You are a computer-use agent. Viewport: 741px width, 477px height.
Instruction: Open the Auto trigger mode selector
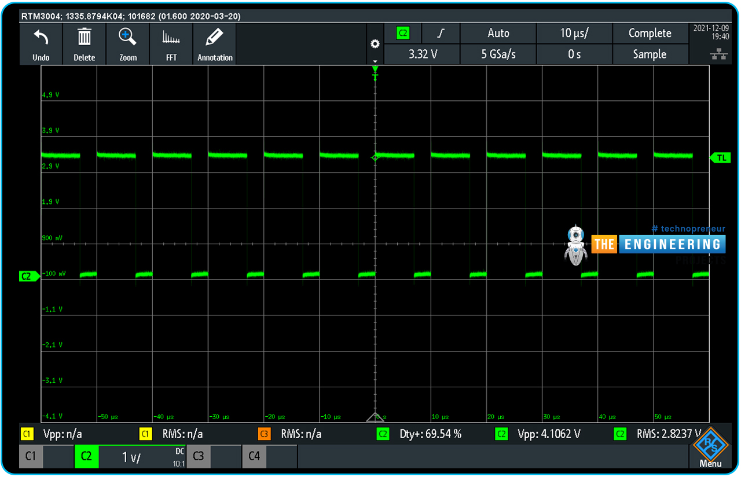point(498,34)
